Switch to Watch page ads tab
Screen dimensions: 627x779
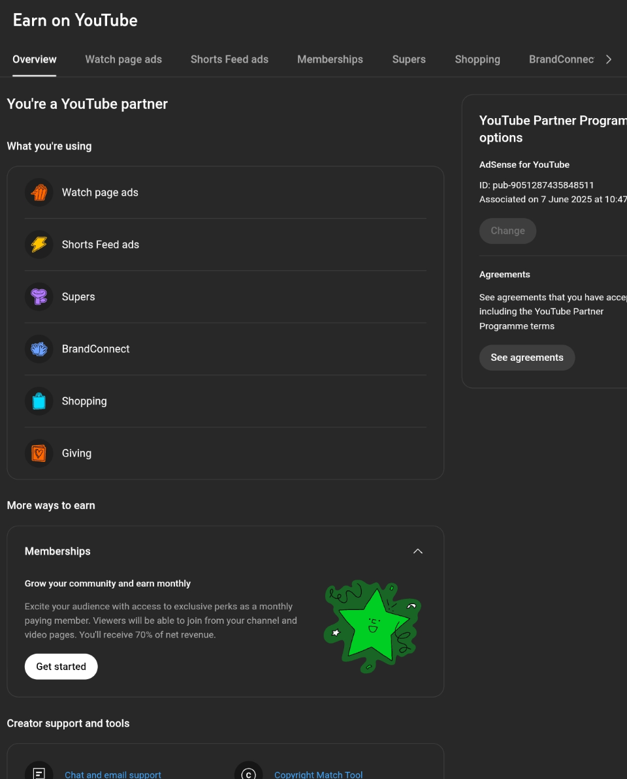[x=123, y=59]
